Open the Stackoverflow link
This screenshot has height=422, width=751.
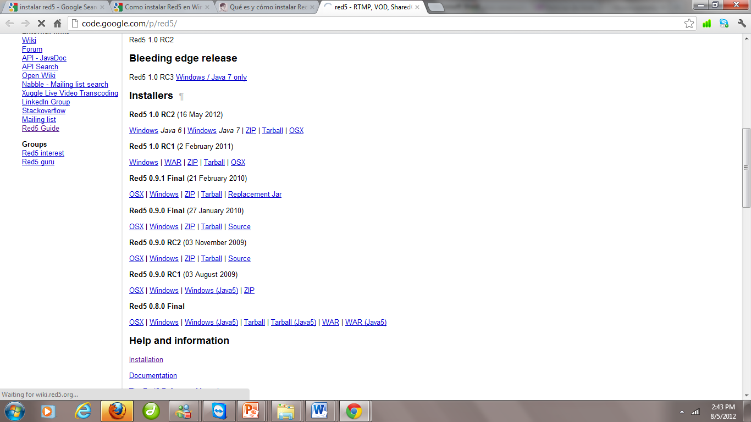coord(43,110)
